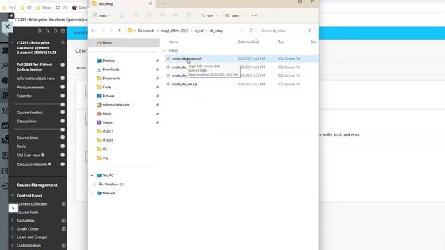This screenshot has height=250, width=445.
Task: Open the Sort dropdown menu
Action: [209, 15]
